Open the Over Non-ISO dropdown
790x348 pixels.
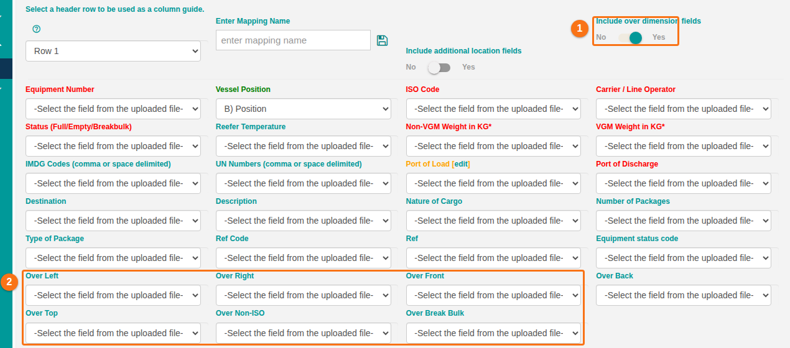coord(304,333)
